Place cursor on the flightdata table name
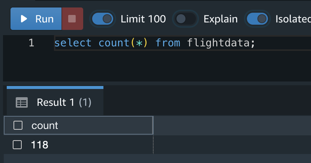The width and height of the screenshot is (311, 163). point(218,43)
